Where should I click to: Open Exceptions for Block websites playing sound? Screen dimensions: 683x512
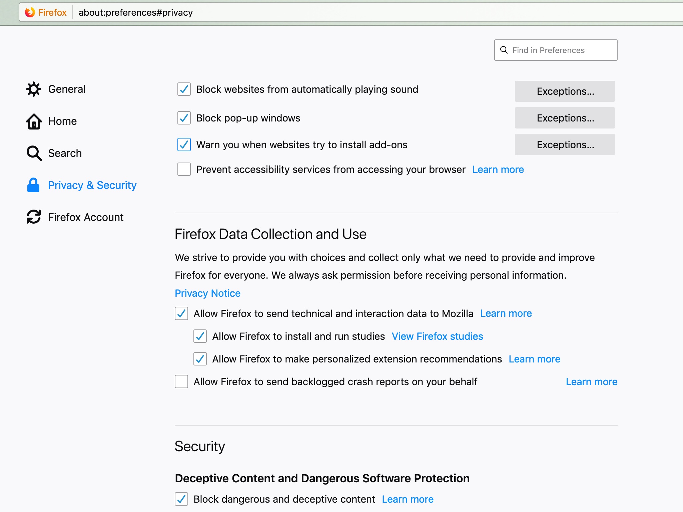point(565,90)
